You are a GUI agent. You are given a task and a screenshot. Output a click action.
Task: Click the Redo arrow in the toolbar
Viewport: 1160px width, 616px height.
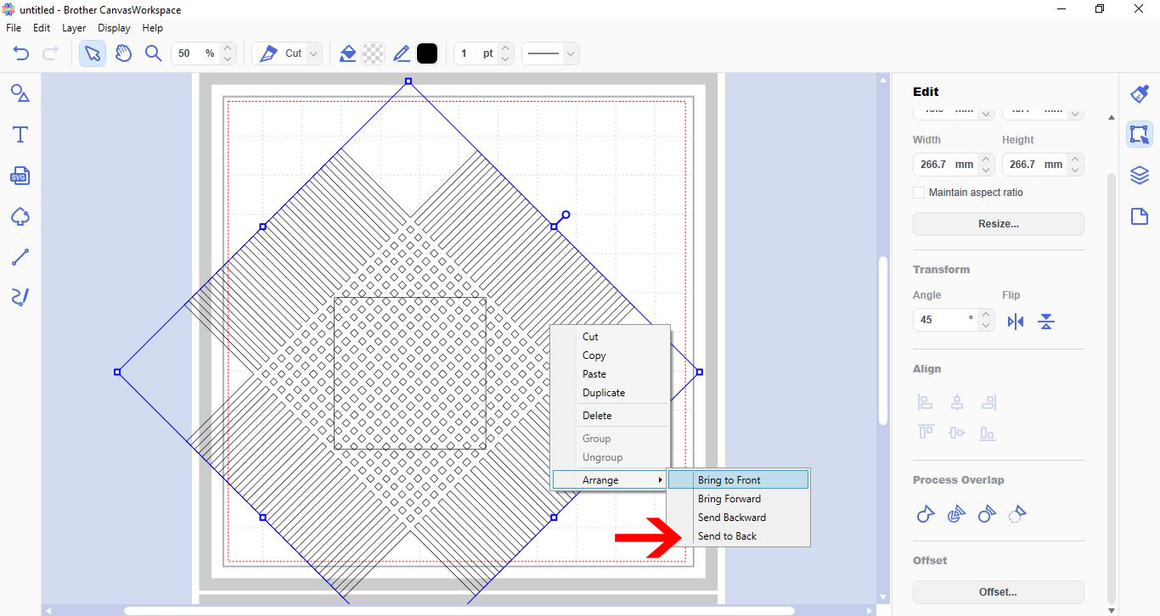coord(51,53)
